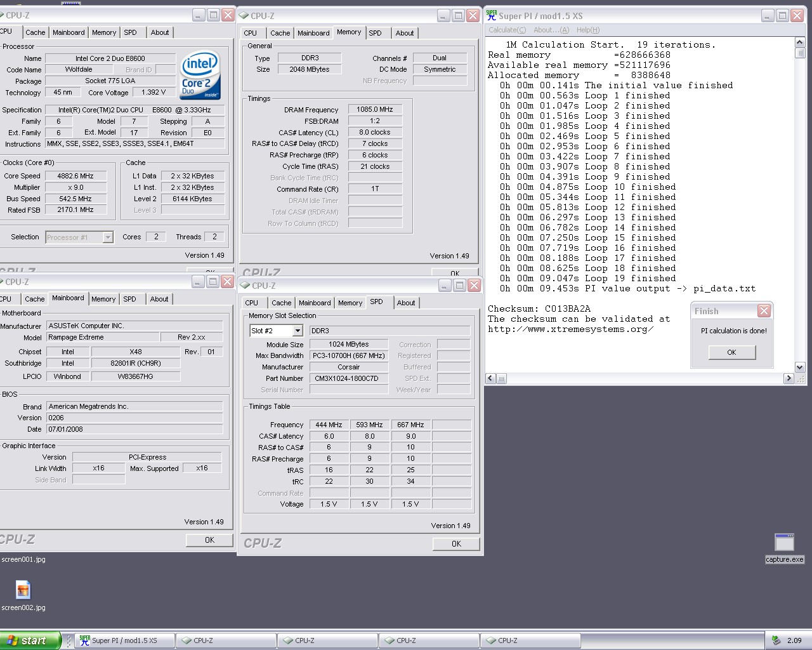Viewport: 812px width, 650px height.
Task: Click the Chipset X48 value
Action: (136, 352)
